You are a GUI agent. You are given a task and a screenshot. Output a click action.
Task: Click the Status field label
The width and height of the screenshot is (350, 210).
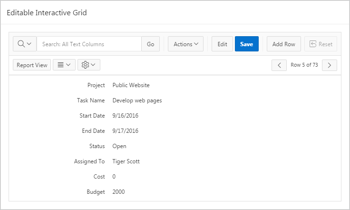(97, 146)
